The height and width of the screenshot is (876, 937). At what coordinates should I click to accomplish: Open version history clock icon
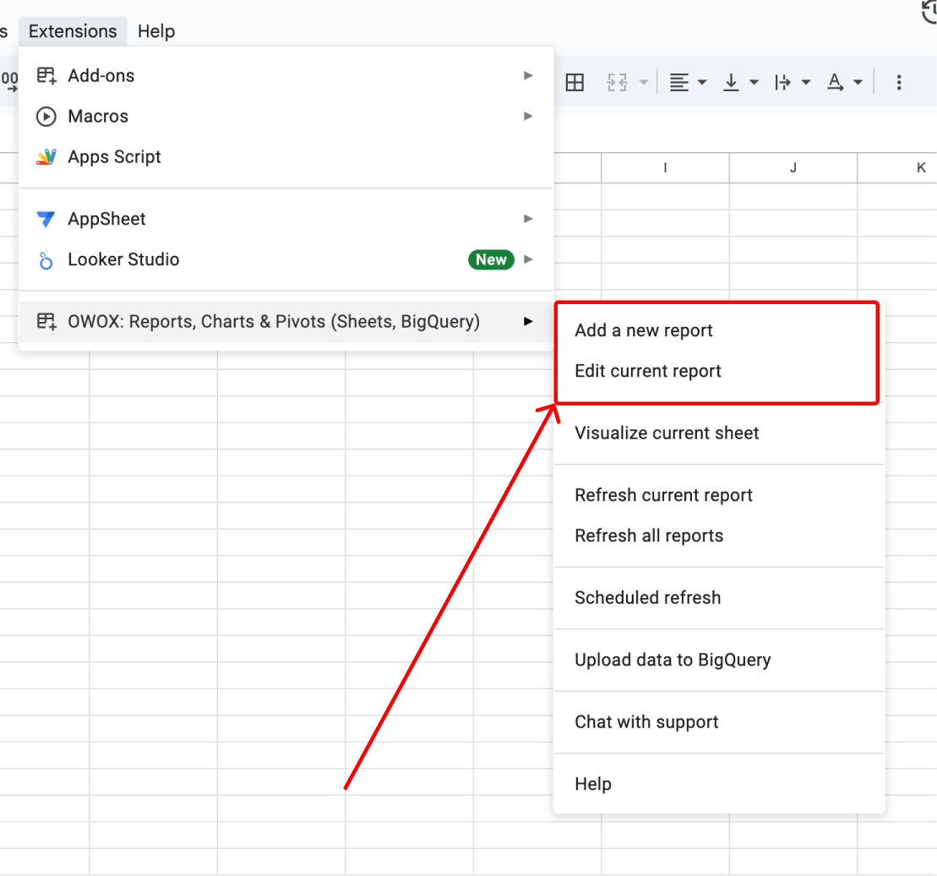[929, 12]
